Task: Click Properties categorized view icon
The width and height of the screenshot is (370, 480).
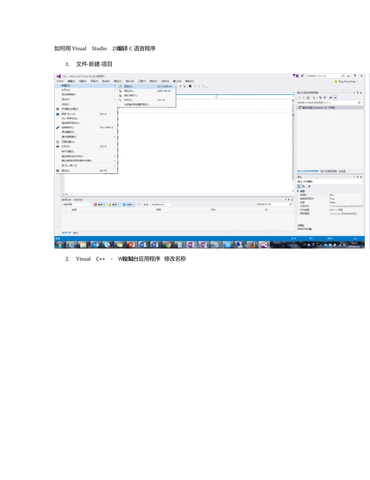Action: tap(299, 187)
